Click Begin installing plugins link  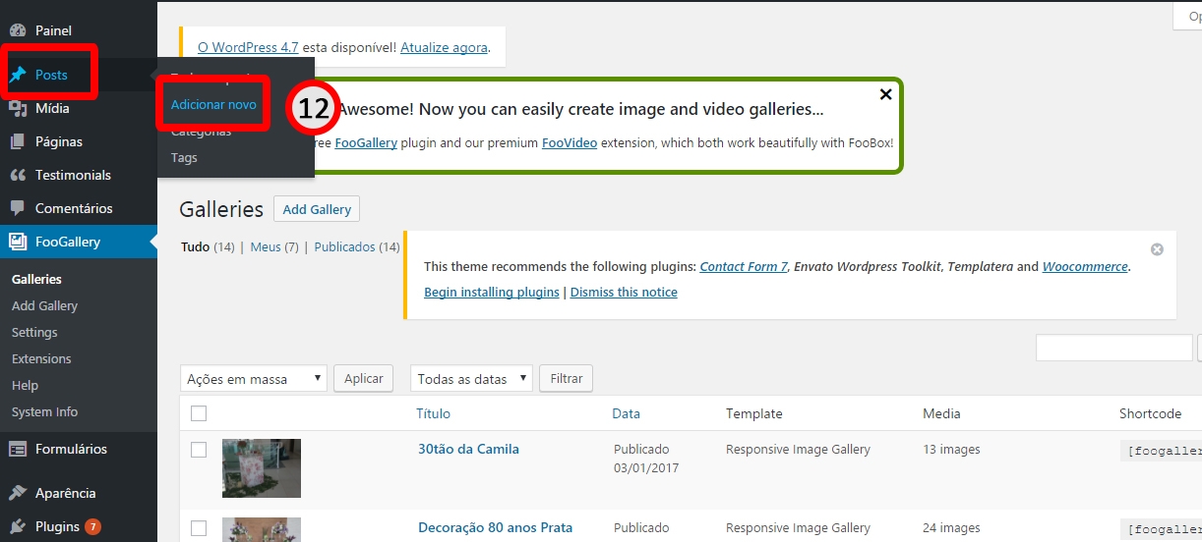[x=492, y=292]
